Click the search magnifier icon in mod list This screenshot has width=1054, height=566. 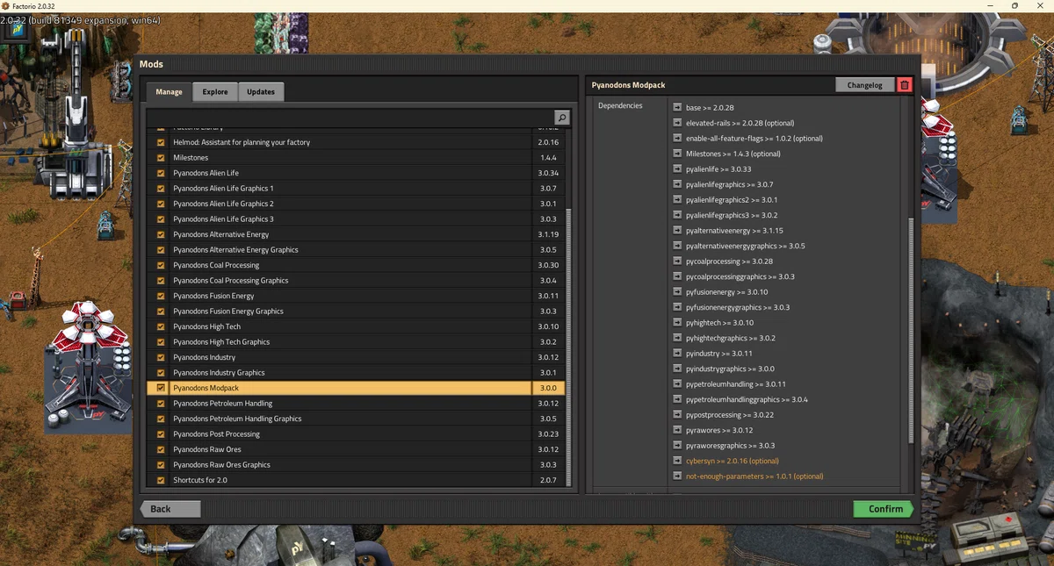click(562, 118)
